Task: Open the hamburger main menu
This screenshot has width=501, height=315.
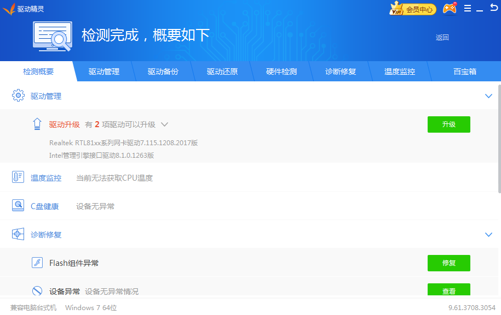Action: click(x=468, y=9)
